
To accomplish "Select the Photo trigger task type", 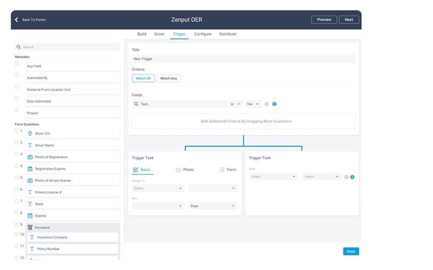I will [185, 170].
